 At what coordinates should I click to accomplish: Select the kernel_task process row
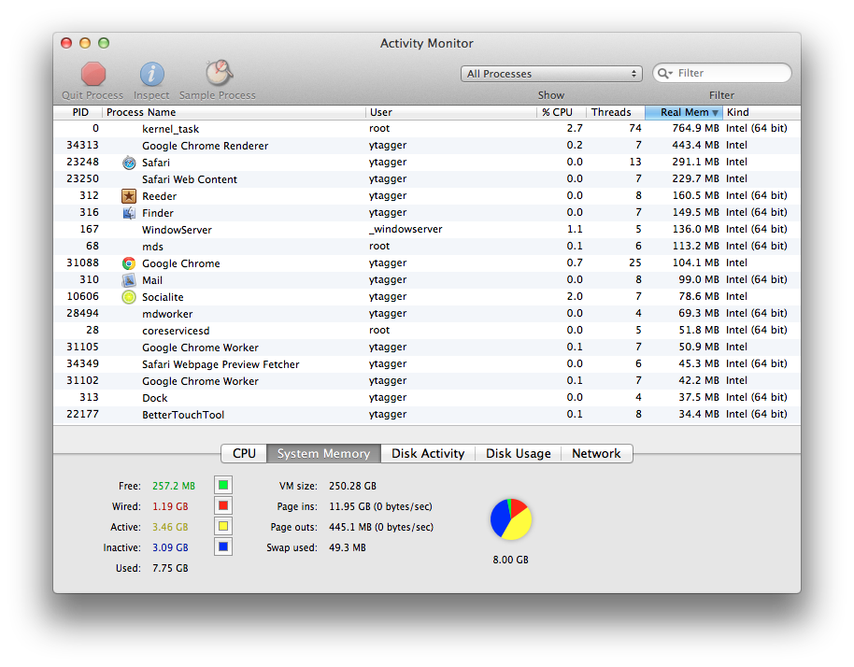427,129
